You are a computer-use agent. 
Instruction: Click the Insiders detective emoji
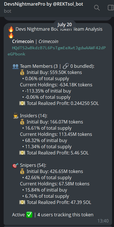(15, 116)
